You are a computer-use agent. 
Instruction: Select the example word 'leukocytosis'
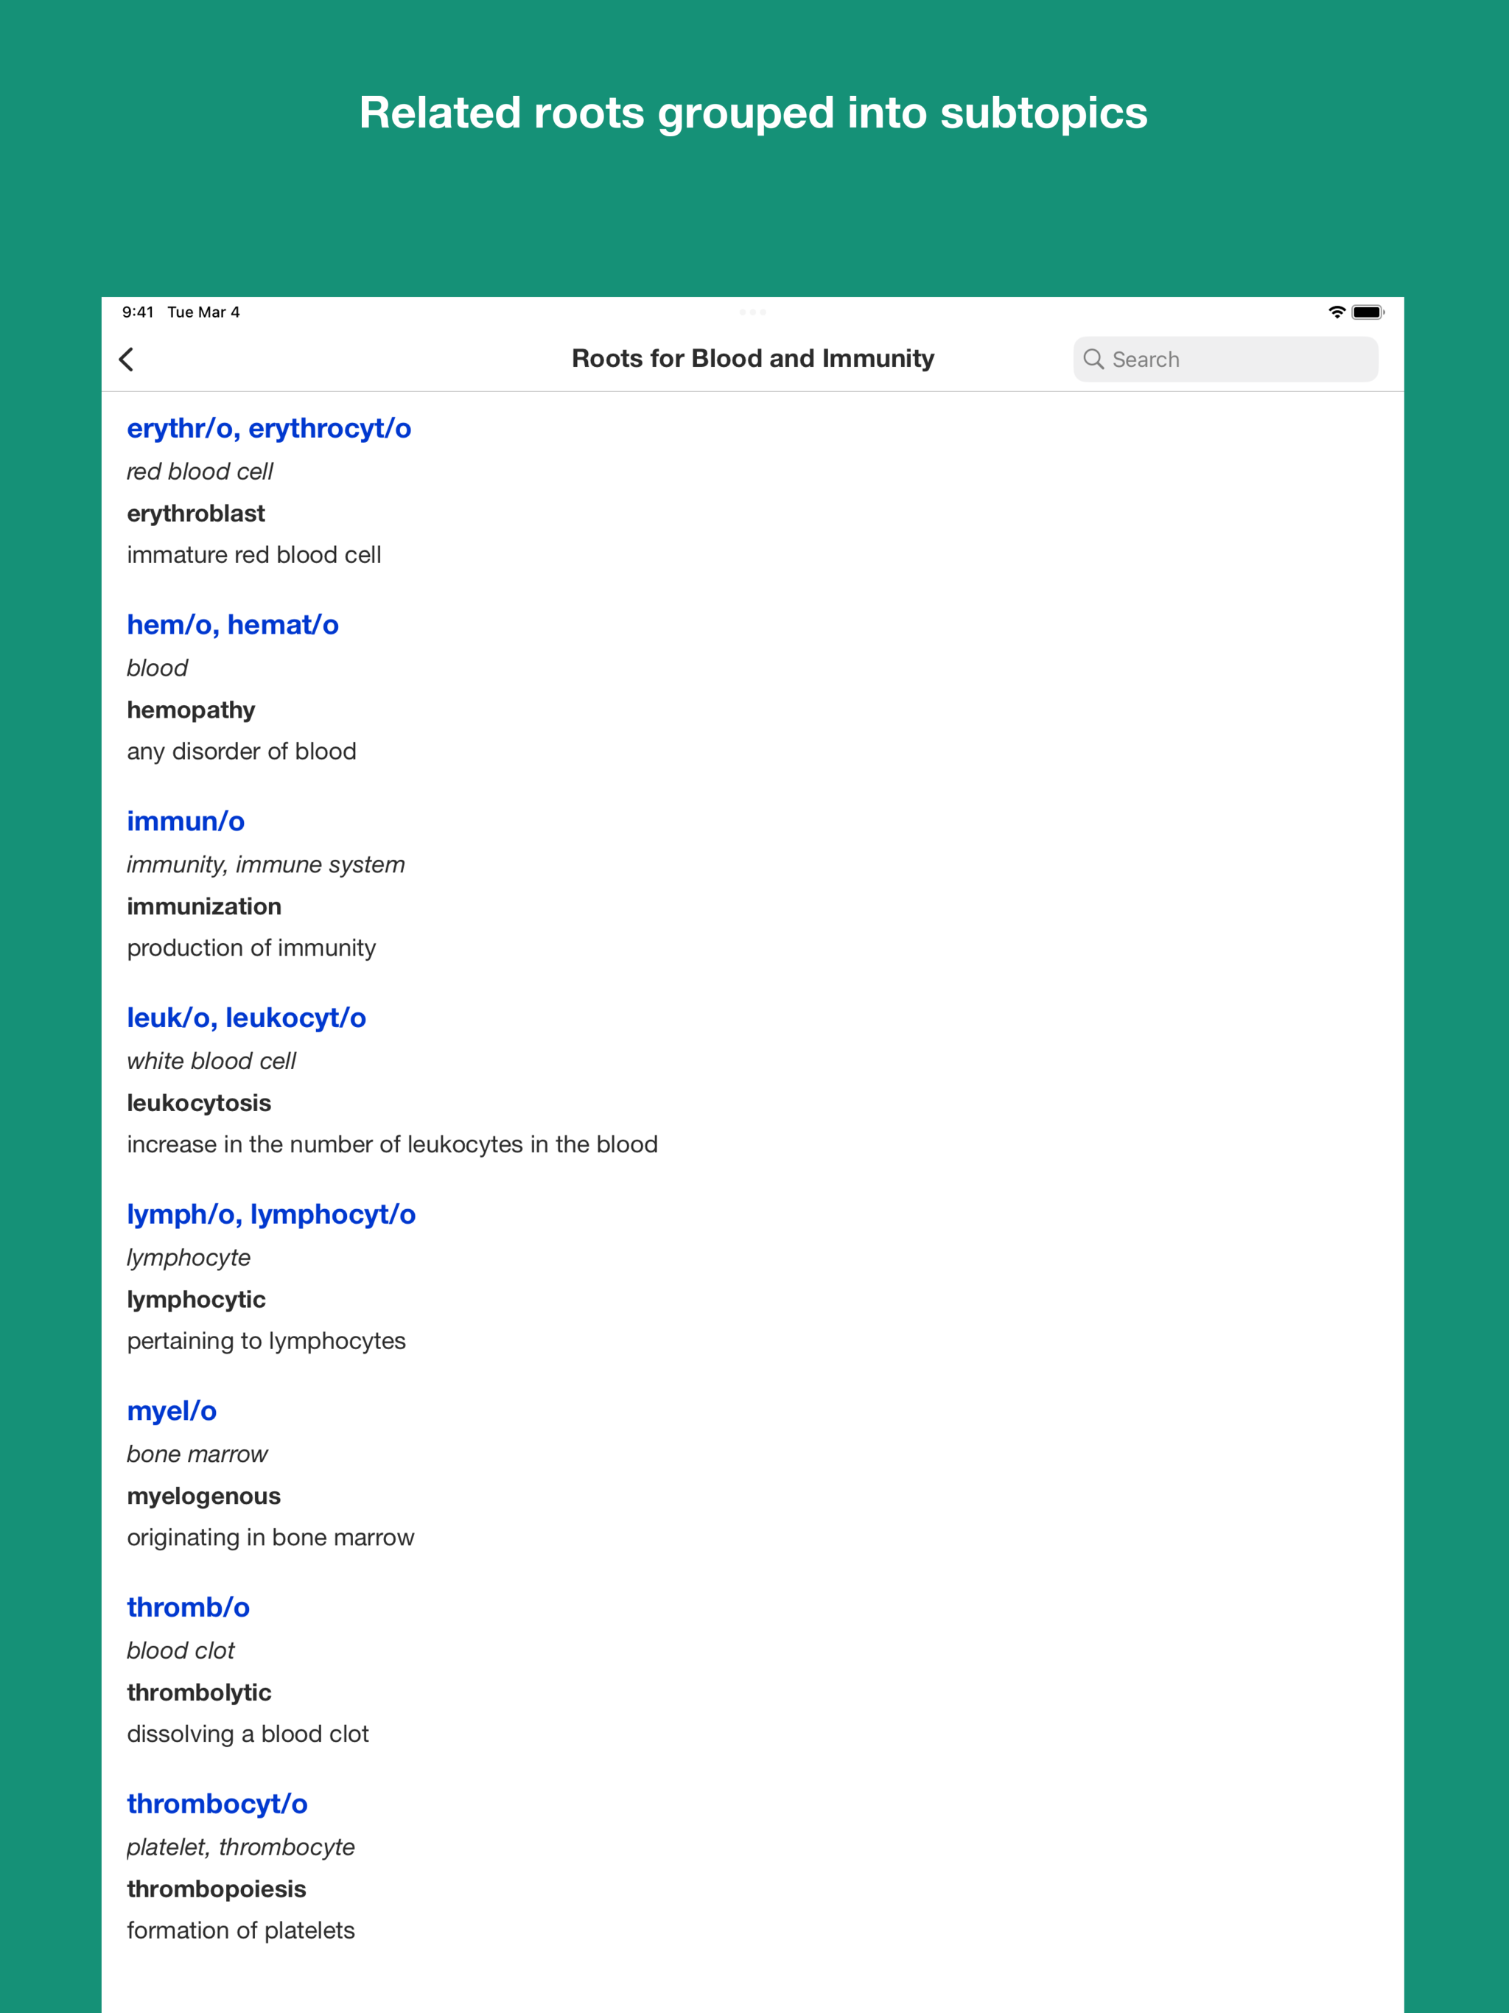198,1103
